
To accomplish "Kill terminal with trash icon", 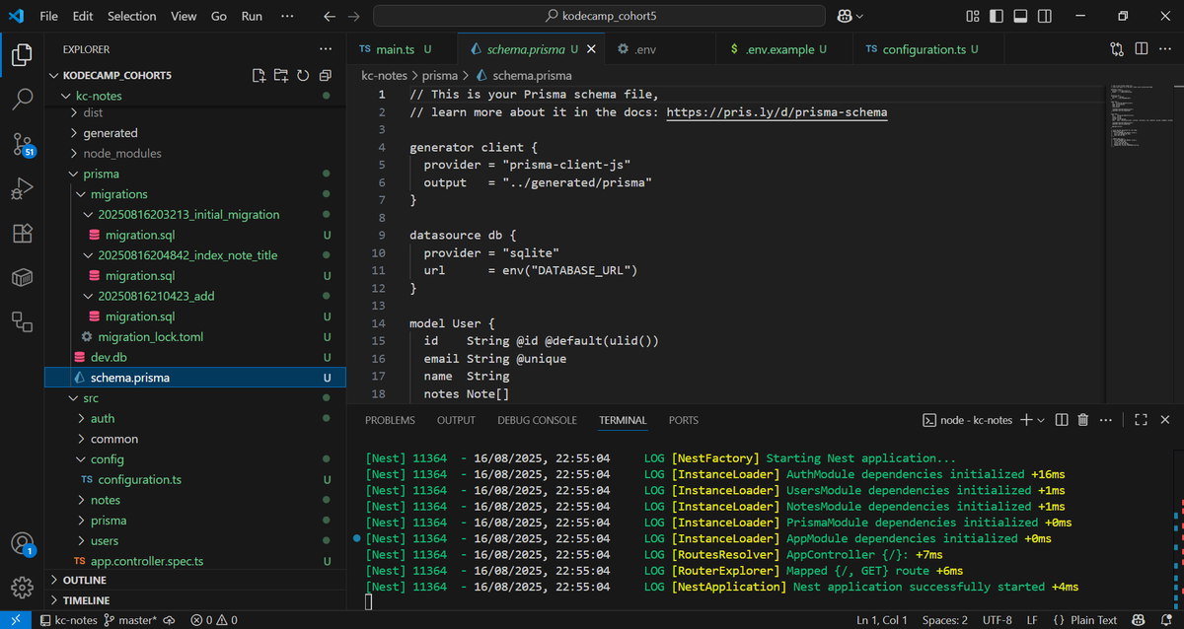I will (1083, 420).
